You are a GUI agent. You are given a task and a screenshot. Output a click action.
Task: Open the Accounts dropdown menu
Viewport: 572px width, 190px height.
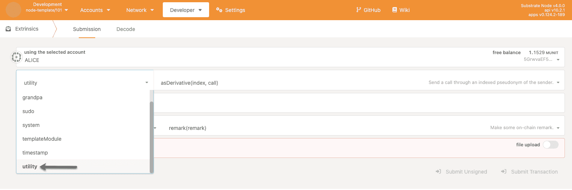95,10
